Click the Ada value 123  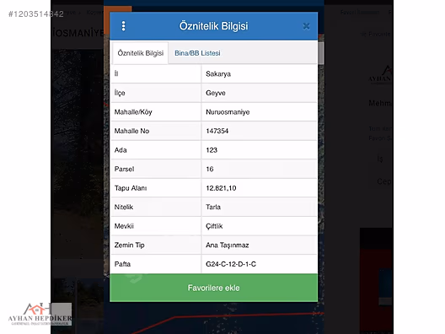(212, 150)
